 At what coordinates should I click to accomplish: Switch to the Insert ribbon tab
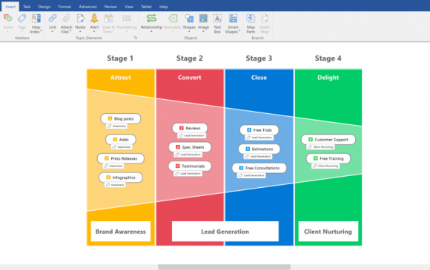[x=10, y=7]
